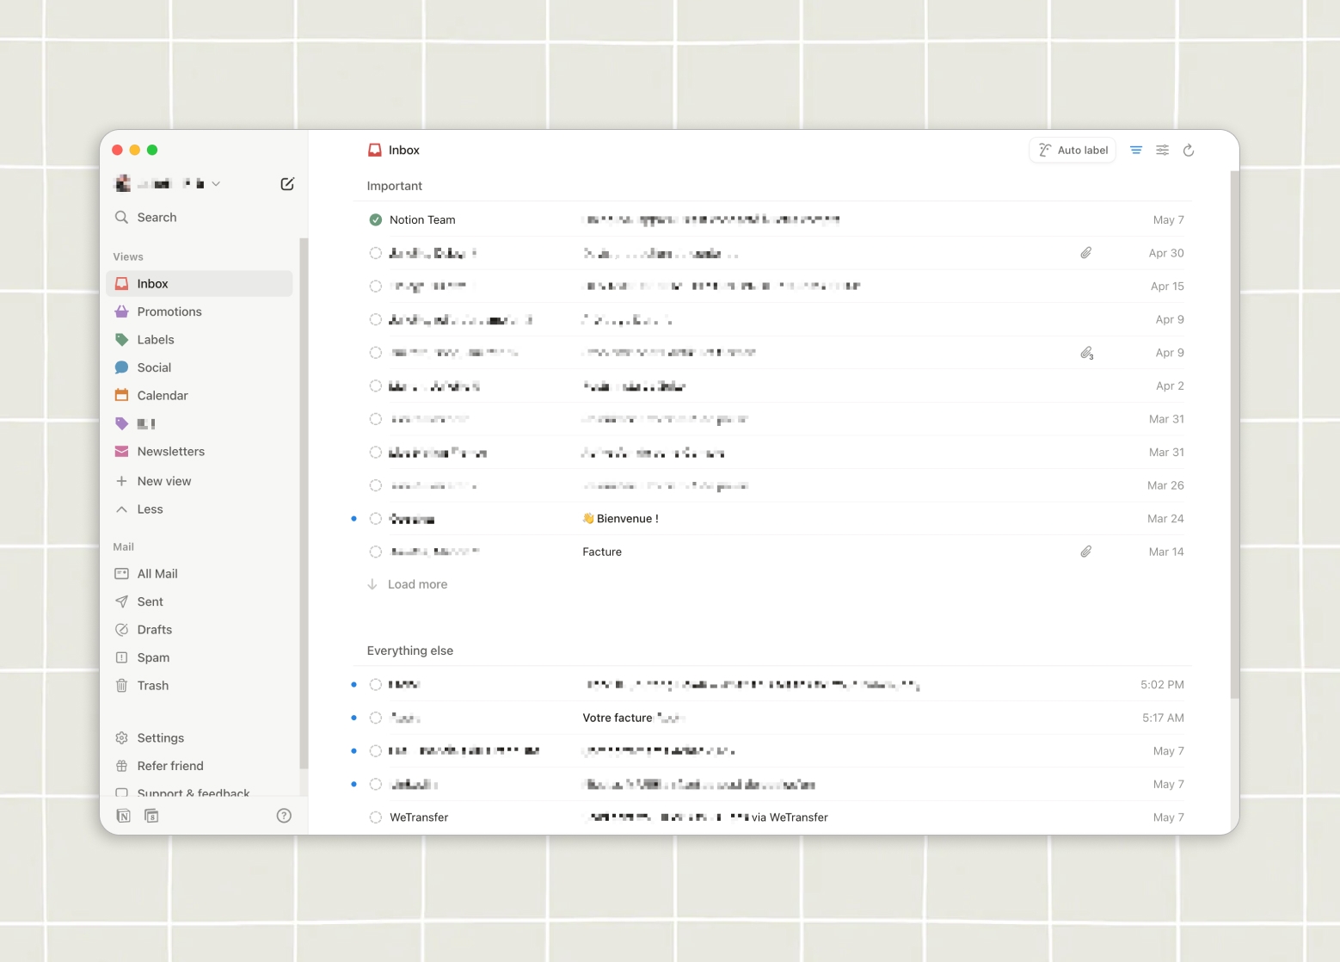The width and height of the screenshot is (1340, 962).
Task: Select the Bienvenue email circle
Action: 375,518
